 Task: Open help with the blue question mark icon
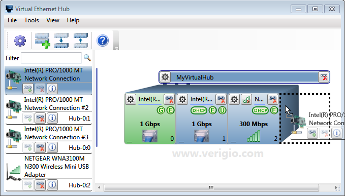103,41
